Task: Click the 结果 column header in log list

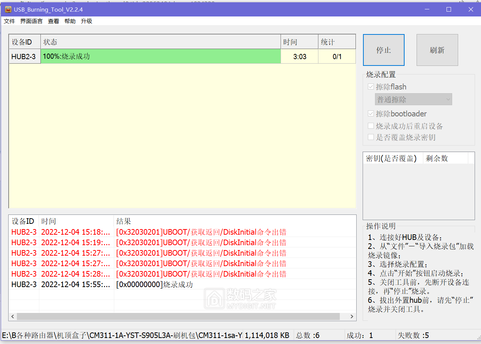Action: (235, 221)
